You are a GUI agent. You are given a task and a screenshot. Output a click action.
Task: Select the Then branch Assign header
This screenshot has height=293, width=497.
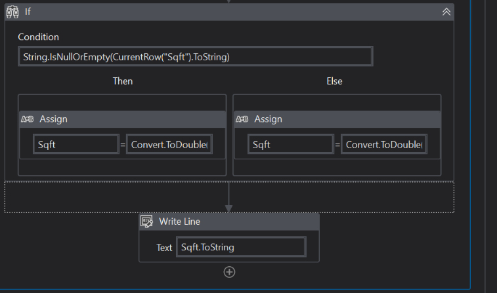coord(125,119)
